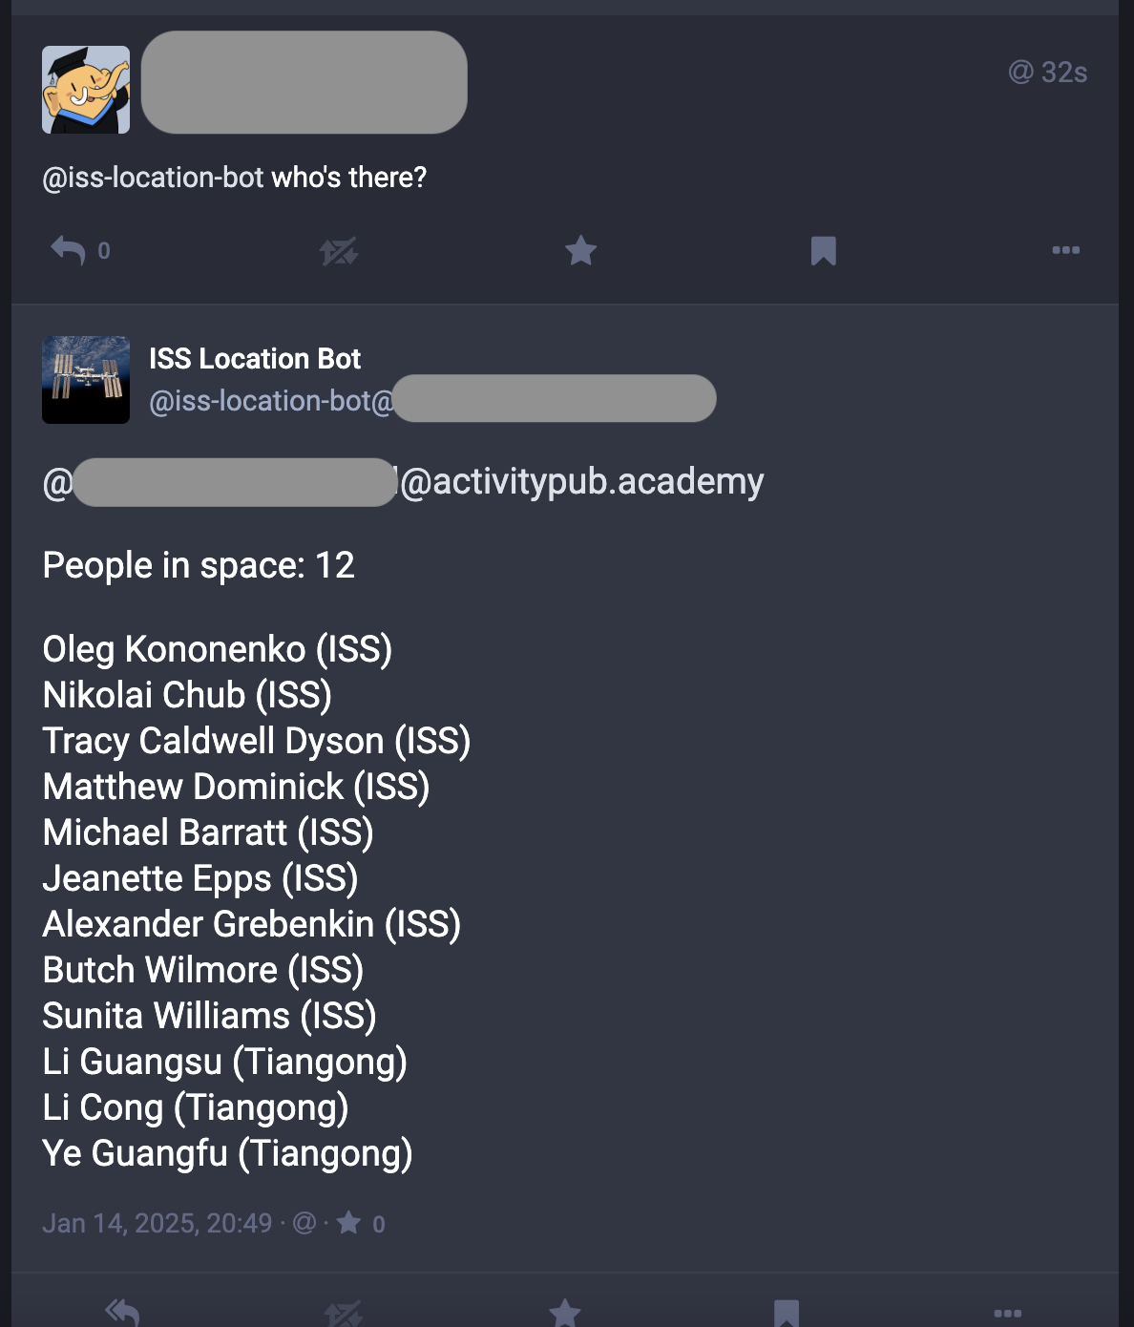The height and width of the screenshot is (1327, 1134).
Task: Open the Jan 14, 2025, 20:49 timestamp
Action: (157, 1224)
